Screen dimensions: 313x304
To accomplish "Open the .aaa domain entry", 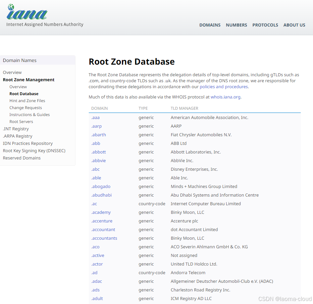I will tap(95, 118).
